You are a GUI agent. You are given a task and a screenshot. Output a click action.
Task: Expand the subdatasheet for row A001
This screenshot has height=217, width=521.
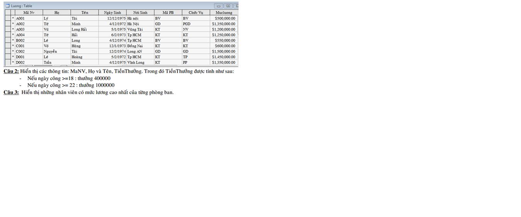[13, 18]
